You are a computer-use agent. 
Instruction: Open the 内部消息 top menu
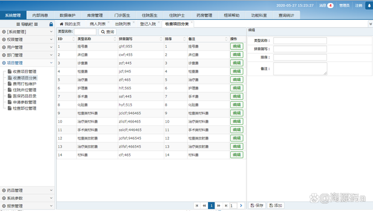(x=40, y=15)
